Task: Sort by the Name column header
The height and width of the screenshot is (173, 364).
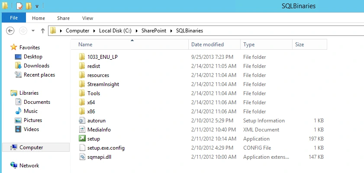Action: (130, 45)
